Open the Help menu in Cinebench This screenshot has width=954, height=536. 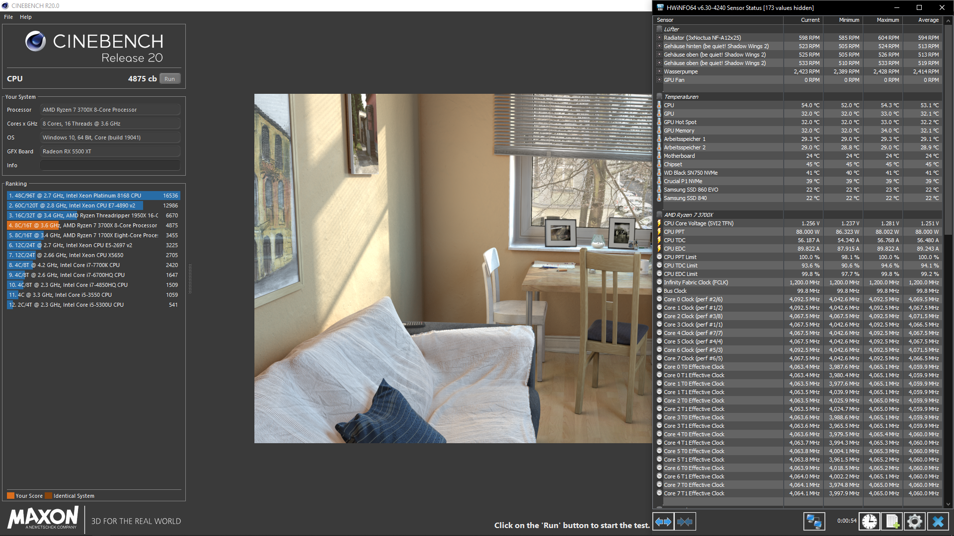(26, 17)
